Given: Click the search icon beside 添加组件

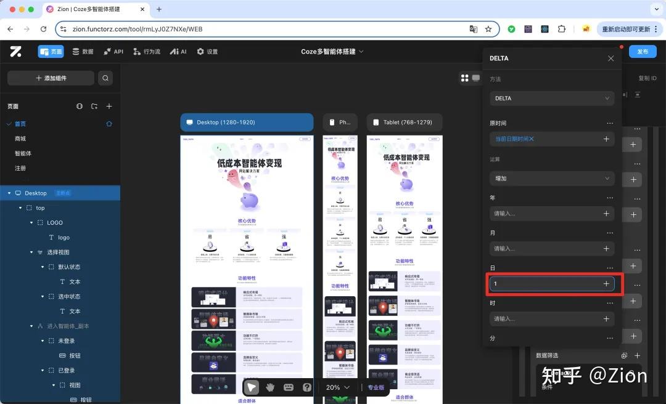Looking at the screenshot, I should pyautogui.click(x=105, y=78).
